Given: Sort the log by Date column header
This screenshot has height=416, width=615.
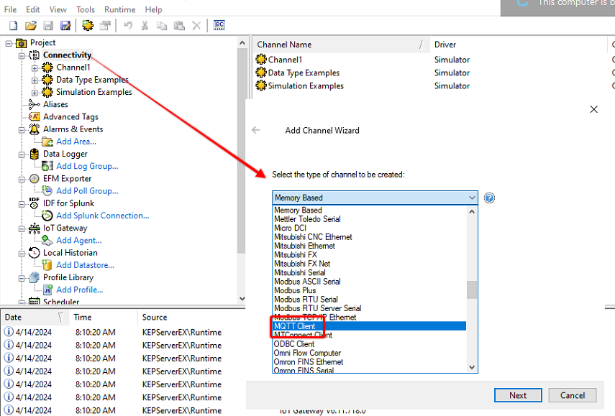Looking at the screenshot, I should (35, 317).
